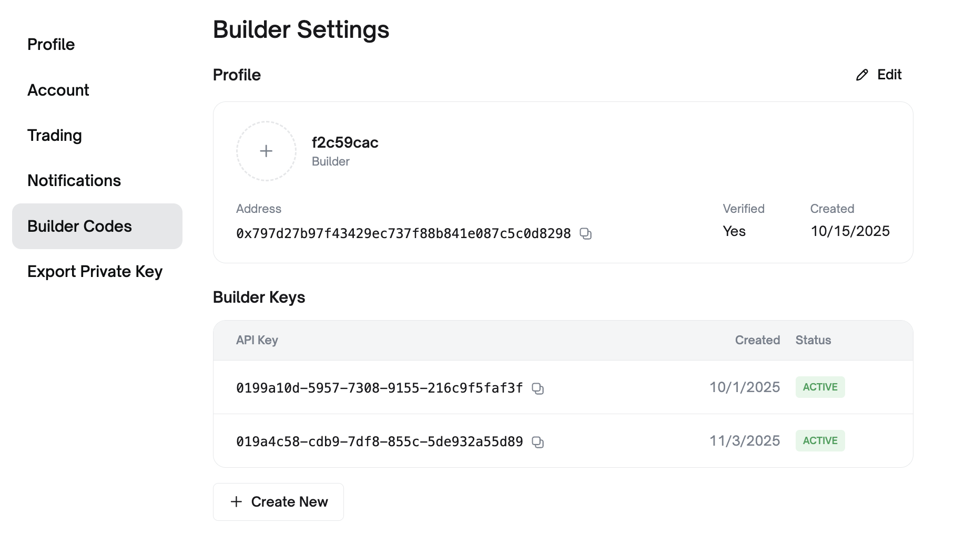Viewport: 975px width, 555px height.
Task: Click the pencil Edit icon for Profile
Action: (861, 75)
